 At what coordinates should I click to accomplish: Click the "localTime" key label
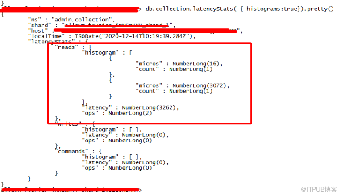click(x=46, y=36)
